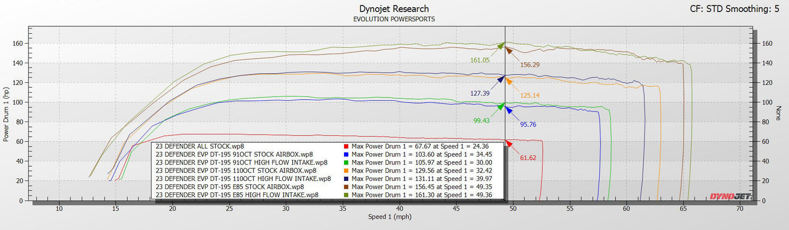Click the blue marker arrow near 95.76
Viewport: 789px width, 230px height.
(509, 110)
